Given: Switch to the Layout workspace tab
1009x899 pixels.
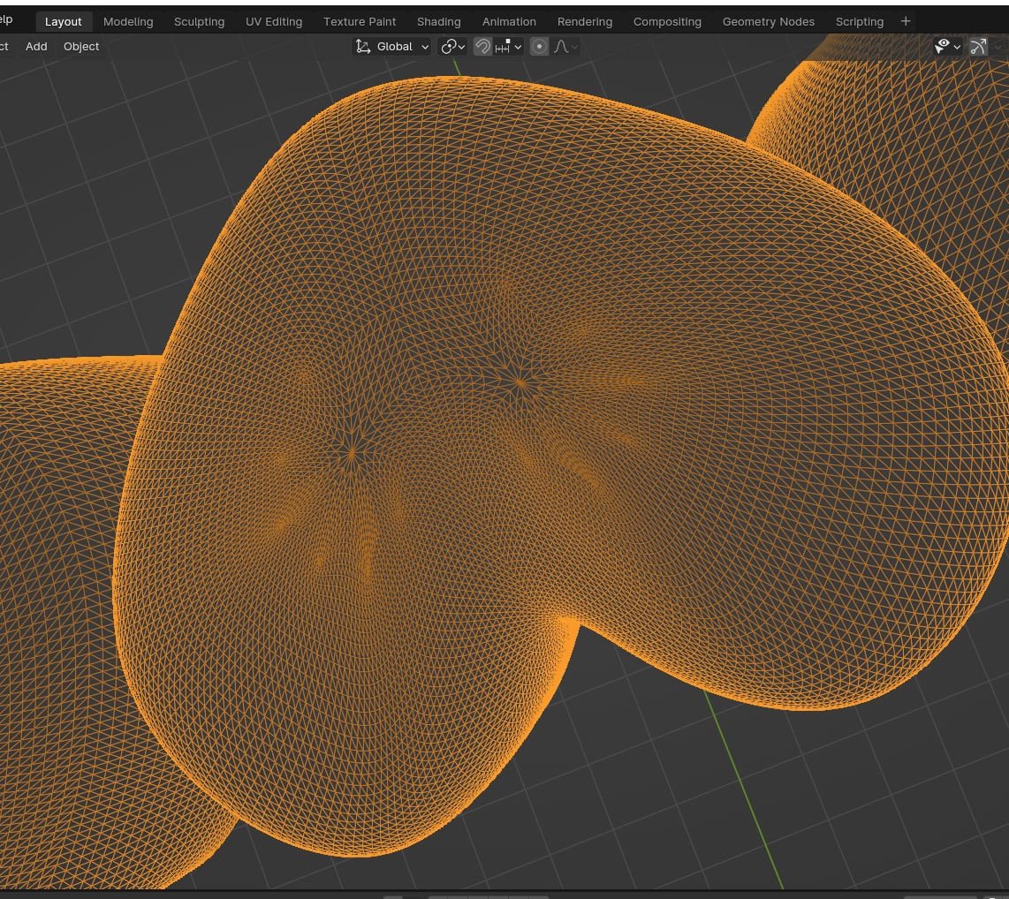Looking at the screenshot, I should pyautogui.click(x=63, y=22).
